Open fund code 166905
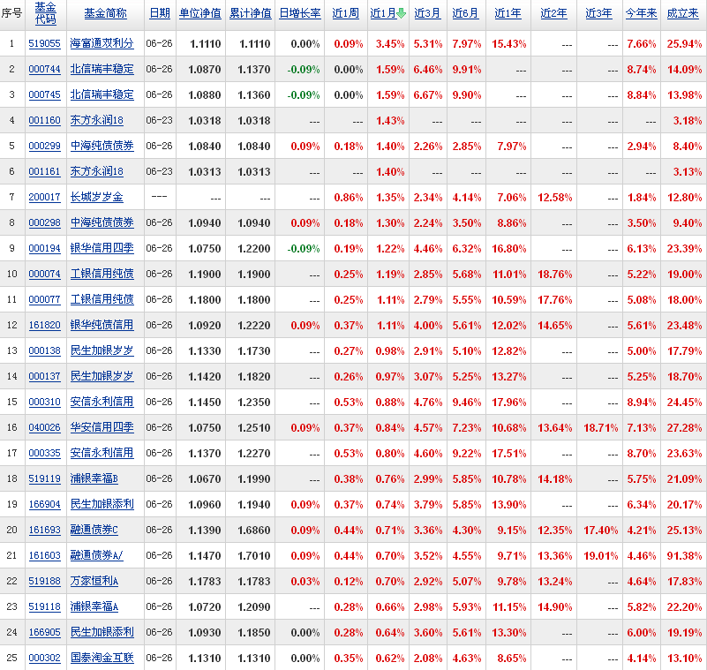Screen dimensions: 707x670 click(x=45, y=632)
